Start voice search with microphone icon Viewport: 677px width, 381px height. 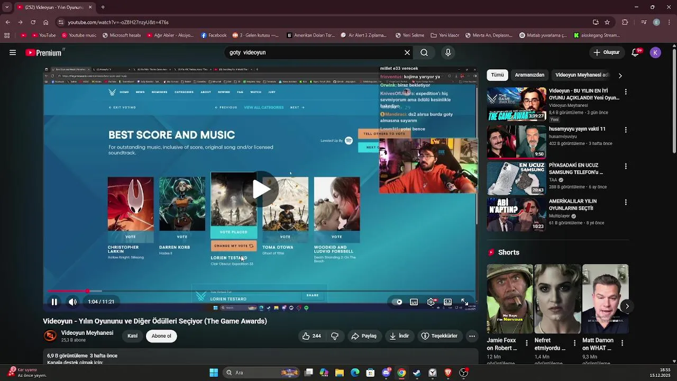(x=448, y=52)
